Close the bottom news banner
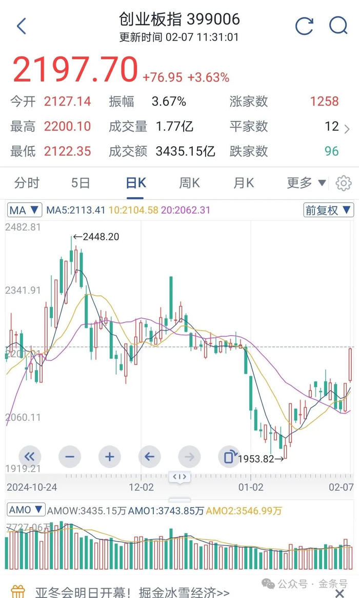This screenshot has width=359, height=598. click(x=339, y=593)
